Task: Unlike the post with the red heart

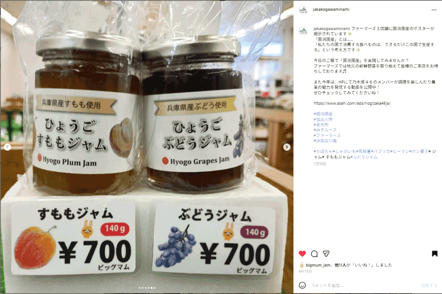Action: (x=302, y=254)
